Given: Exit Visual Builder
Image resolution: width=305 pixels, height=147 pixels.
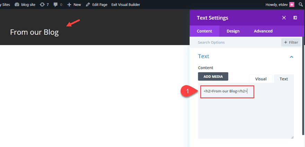Looking at the screenshot, I should tap(125, 5).
